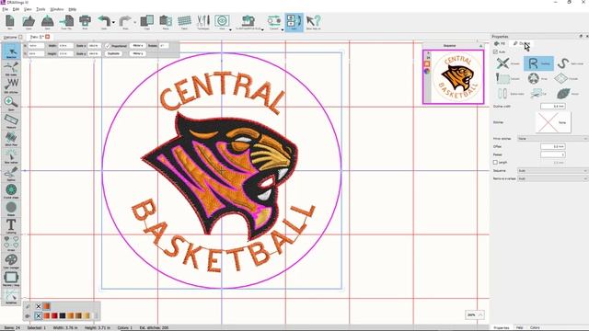The image size is (589, 331).
Task: Toggle the Auto checkbox in Properties
Action: 495,51
